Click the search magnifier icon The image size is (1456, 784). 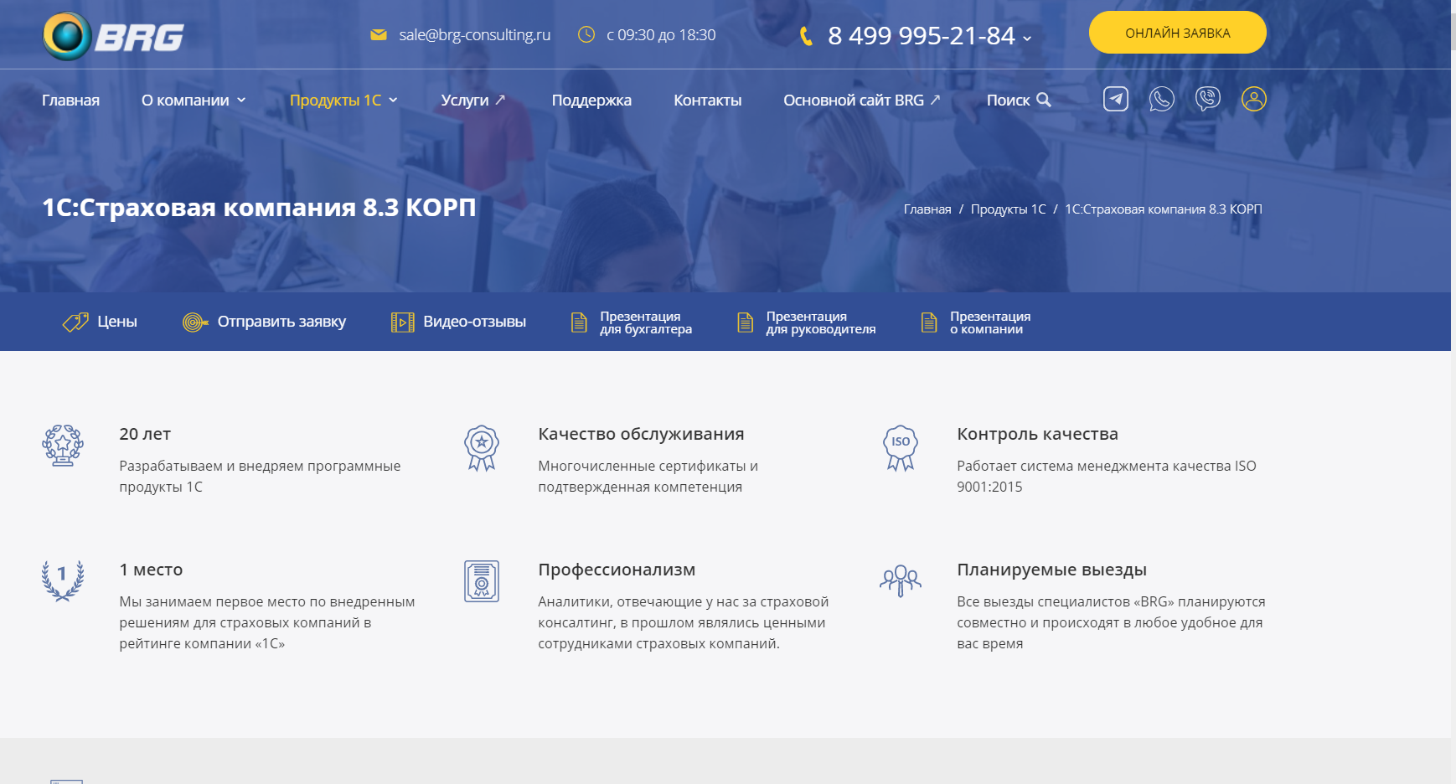click(1044, 100)
